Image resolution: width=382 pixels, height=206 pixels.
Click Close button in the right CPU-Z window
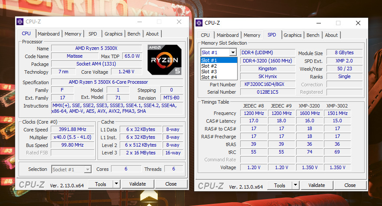point(350,185)
